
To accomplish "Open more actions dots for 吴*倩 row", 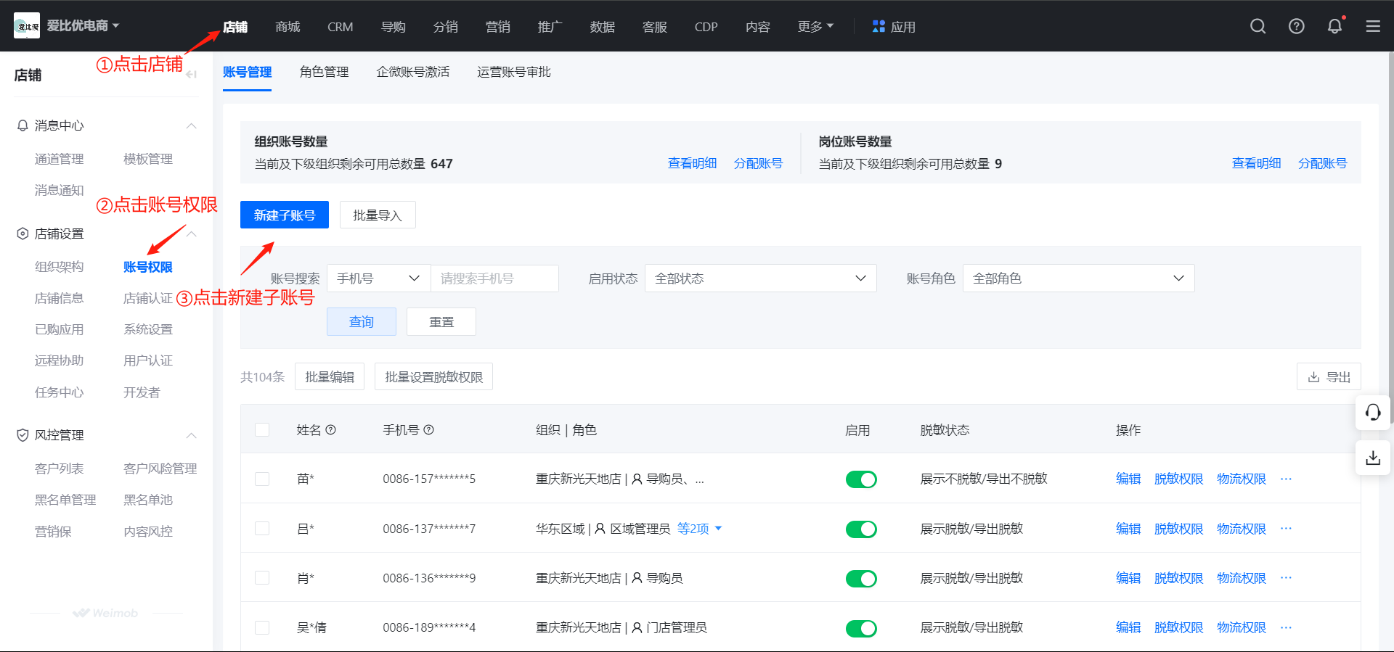I will 1287,627.
